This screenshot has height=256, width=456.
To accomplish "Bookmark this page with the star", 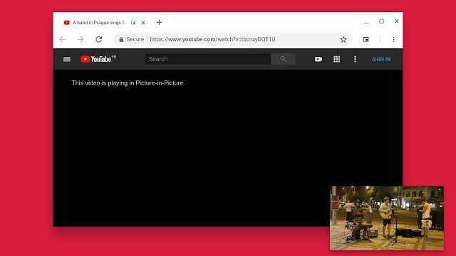I will (x=343, y=39).
